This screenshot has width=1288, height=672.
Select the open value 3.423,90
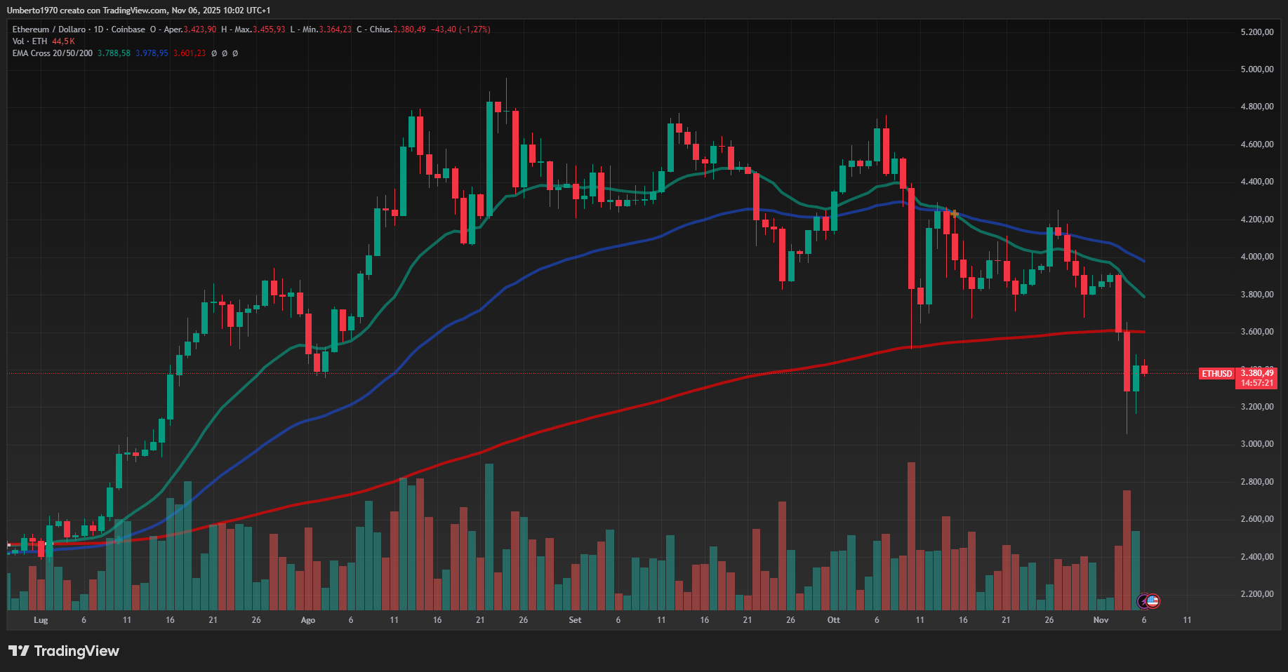(200, 29)
